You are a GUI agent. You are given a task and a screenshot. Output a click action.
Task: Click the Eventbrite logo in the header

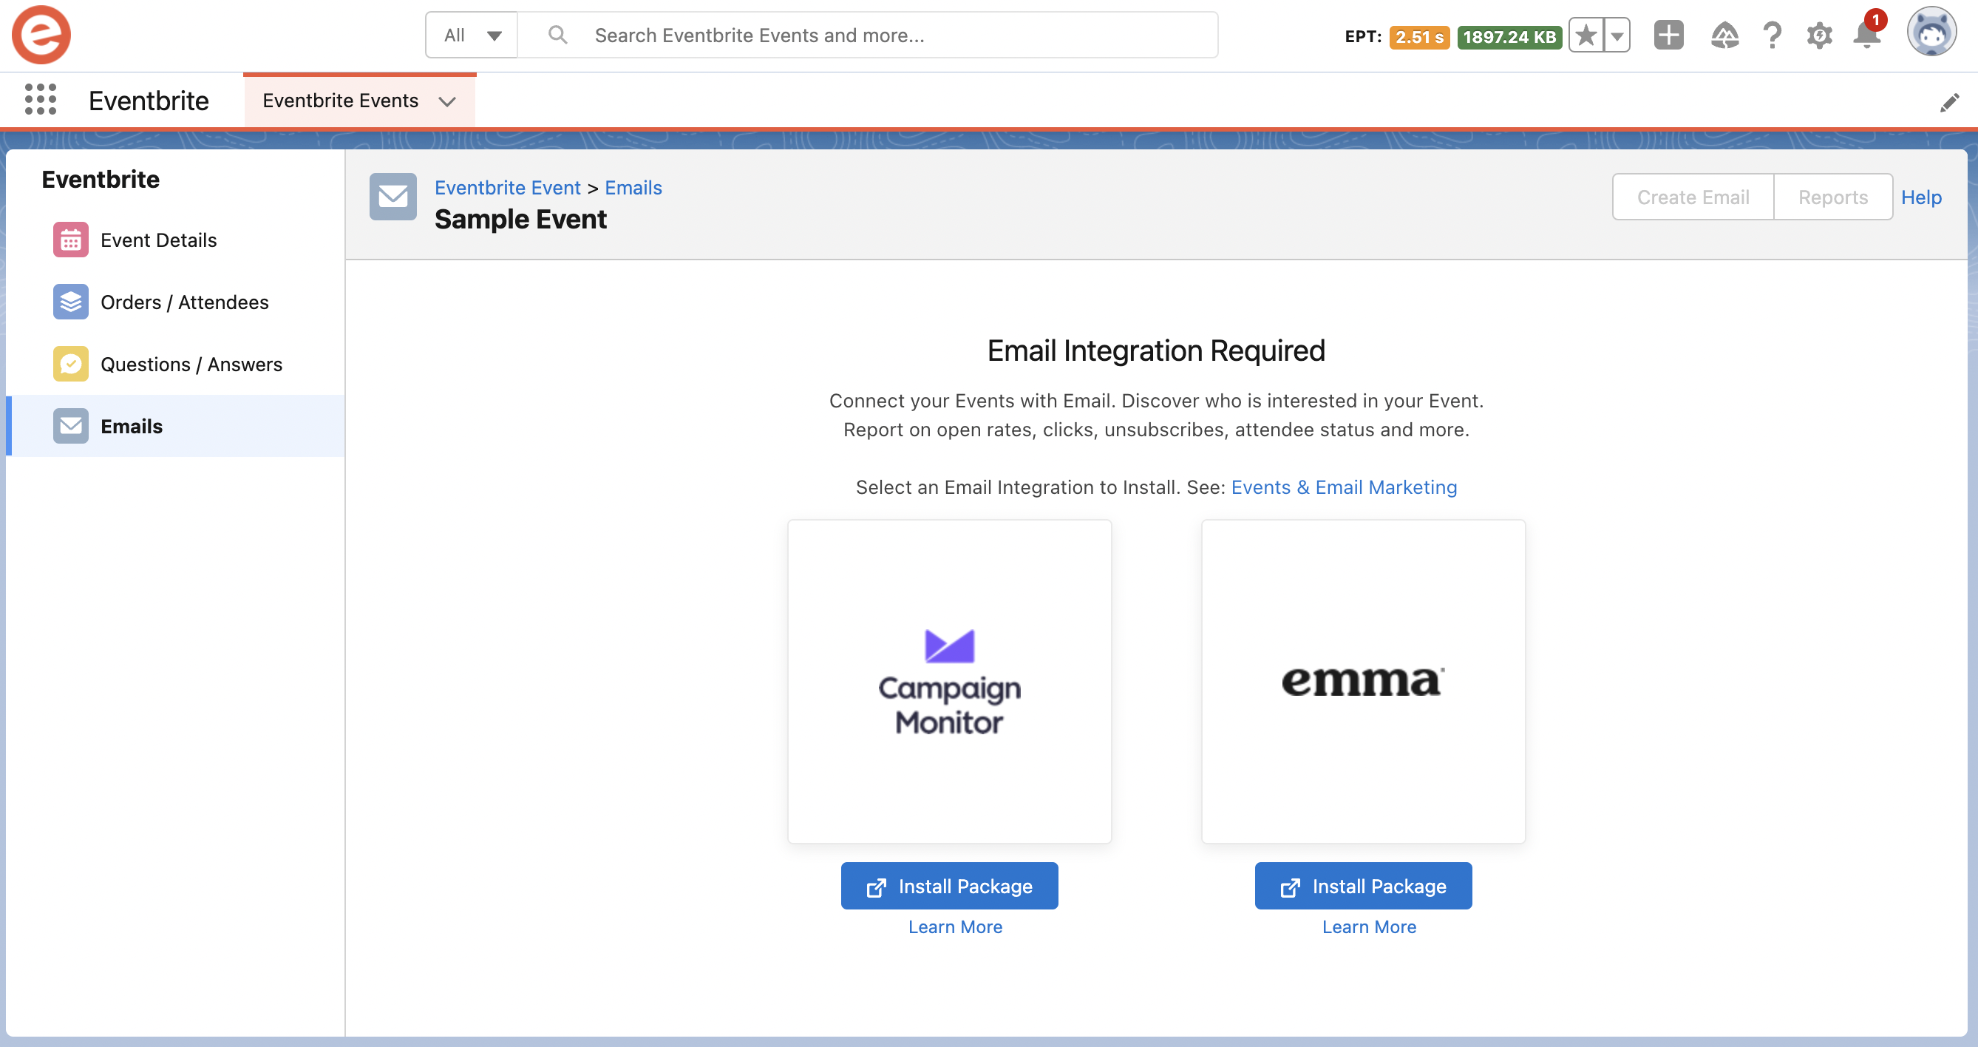(x=41, y=35)
